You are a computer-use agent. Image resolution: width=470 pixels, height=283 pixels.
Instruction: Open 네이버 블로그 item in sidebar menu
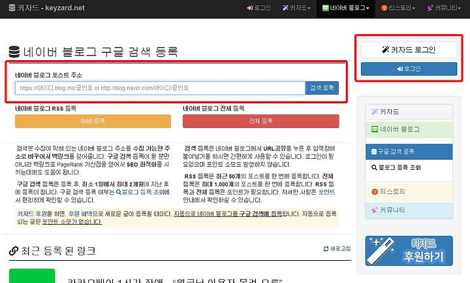coord(409,129)
